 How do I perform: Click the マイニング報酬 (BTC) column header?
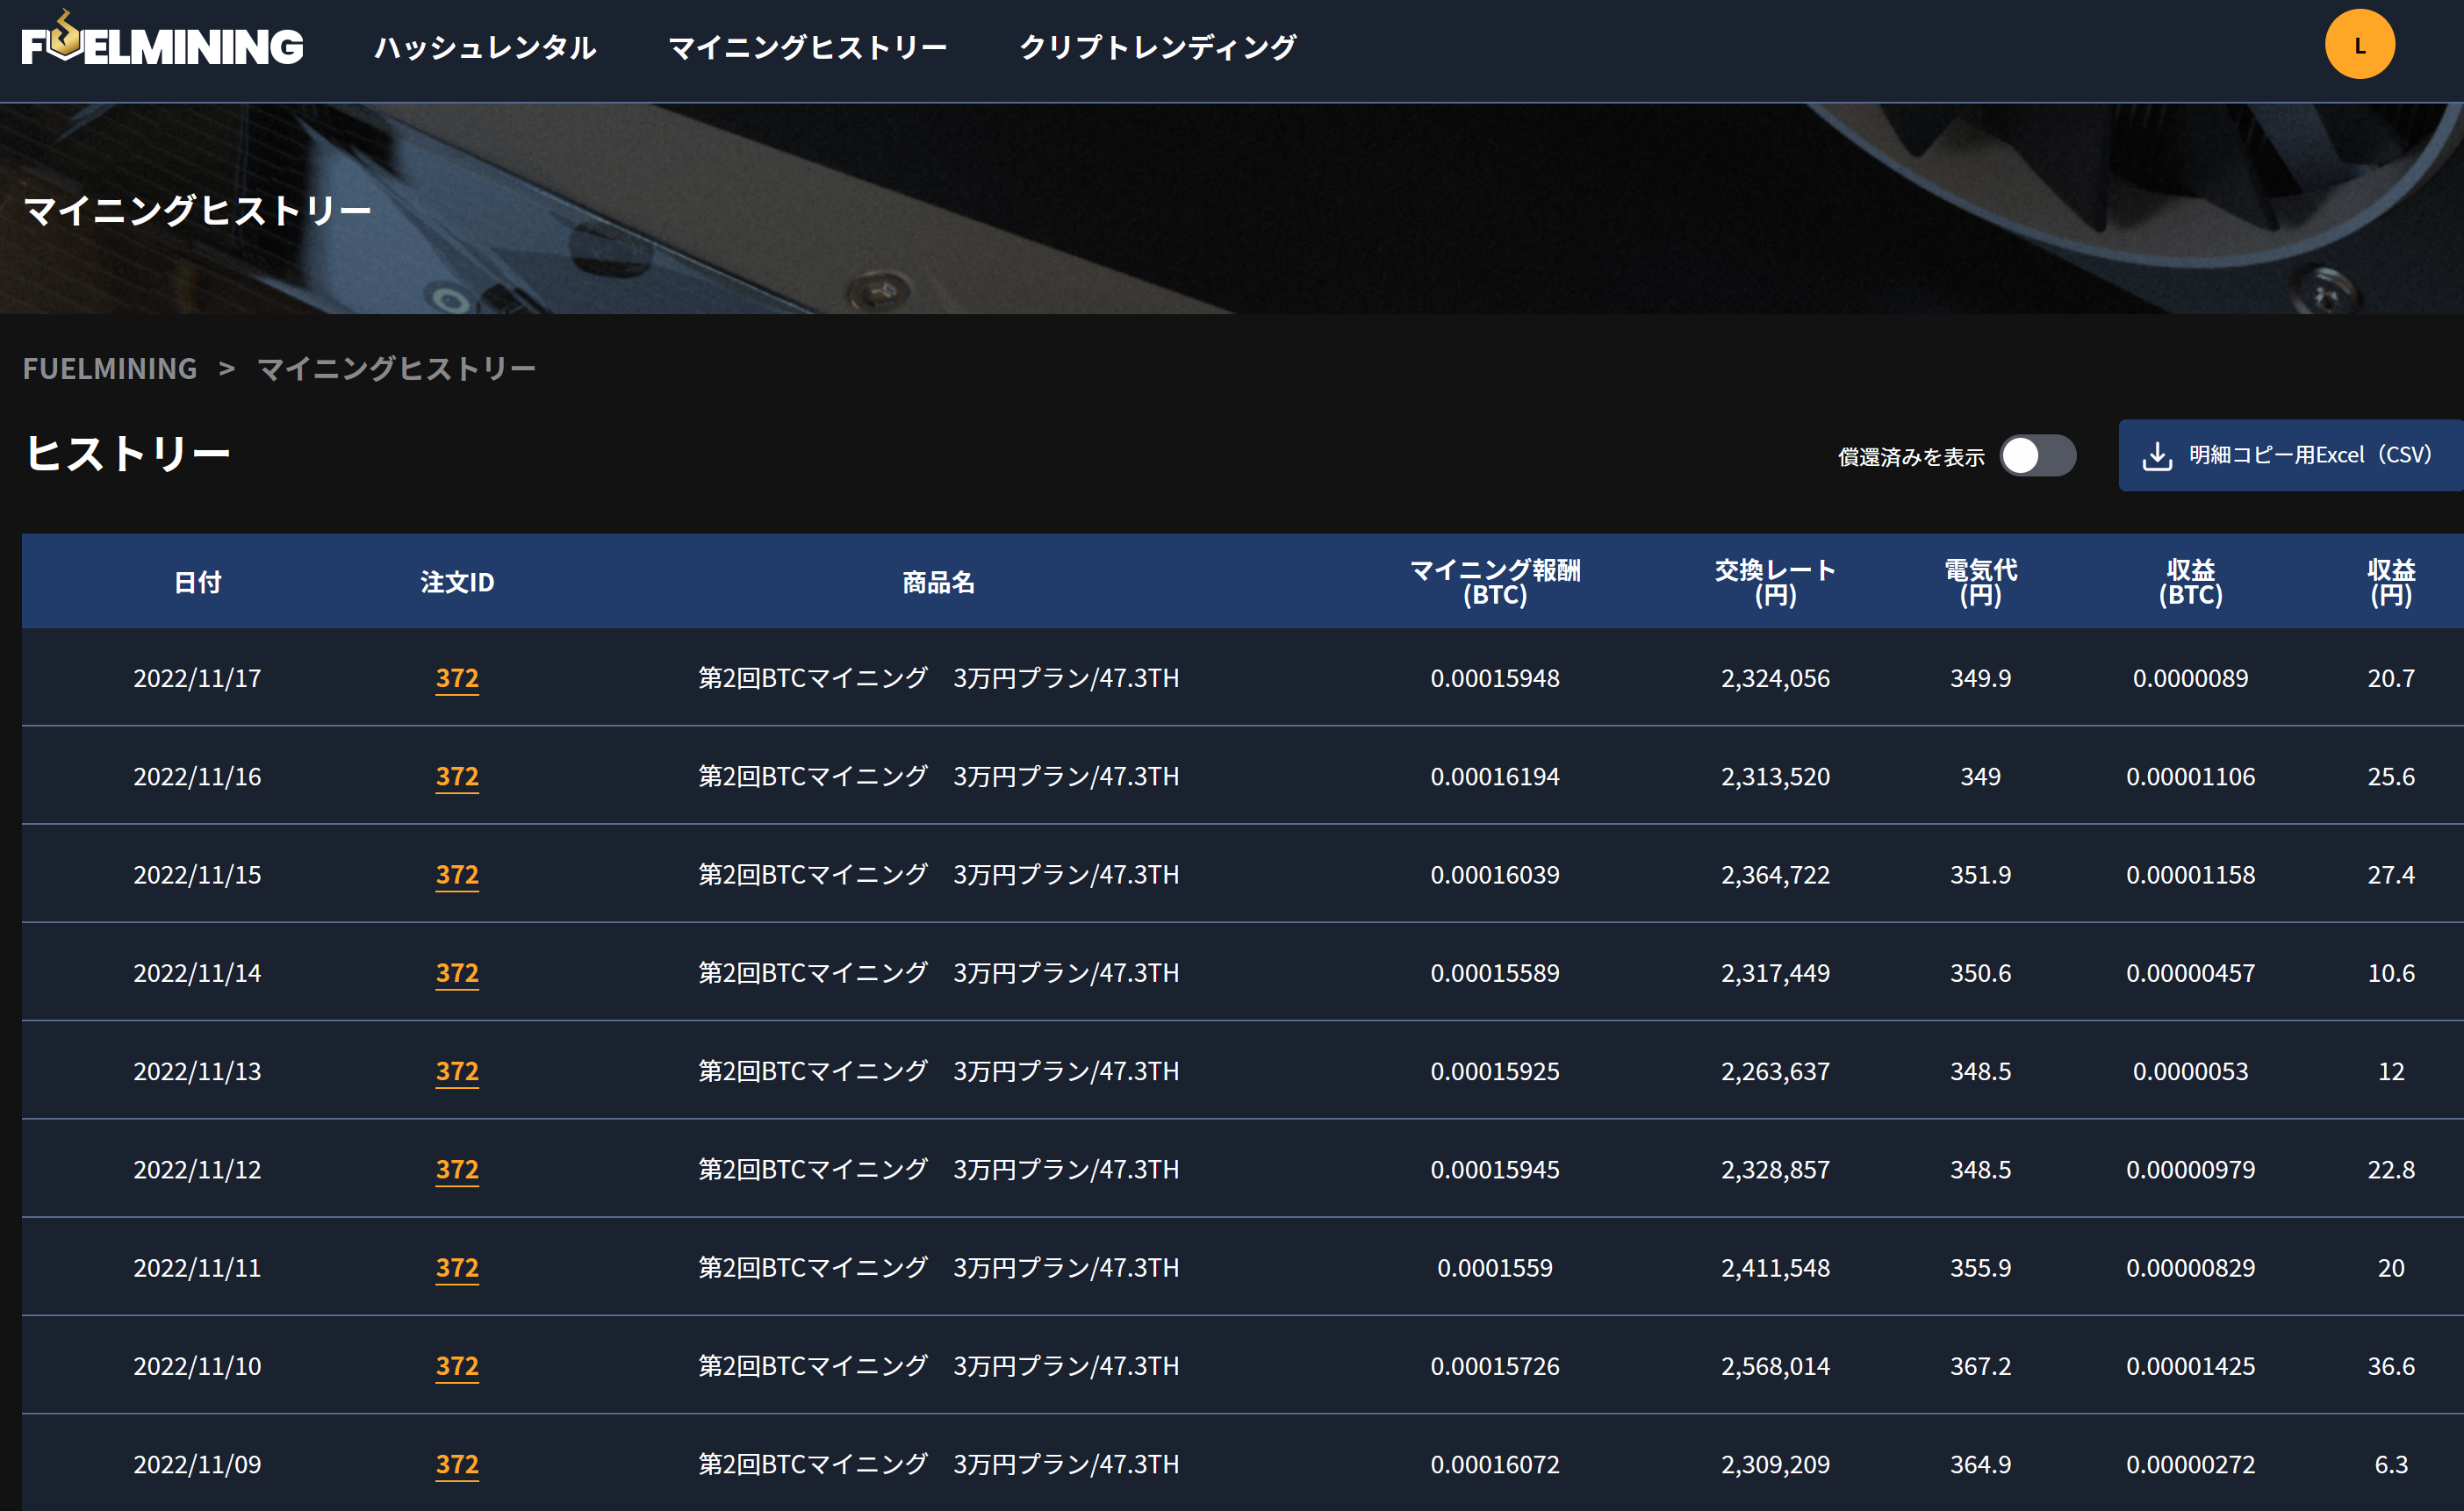1494,582
